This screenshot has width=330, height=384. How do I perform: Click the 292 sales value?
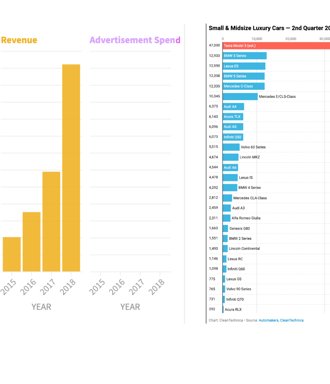(212, 309)
